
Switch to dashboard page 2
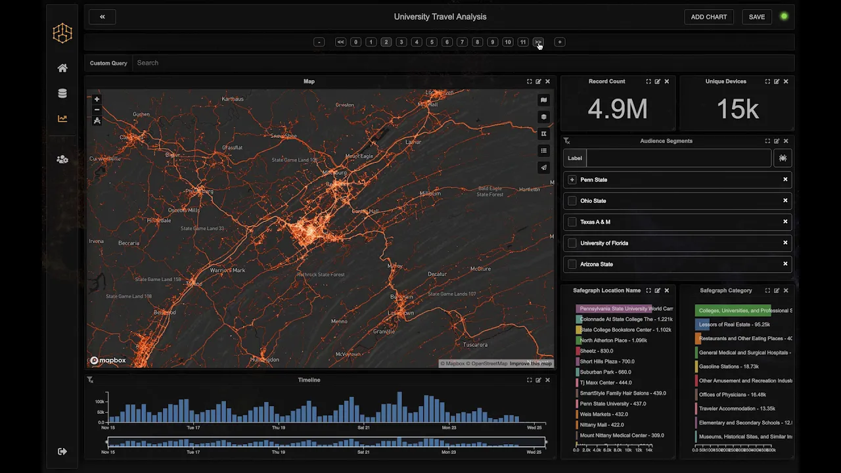click(386, 42)
